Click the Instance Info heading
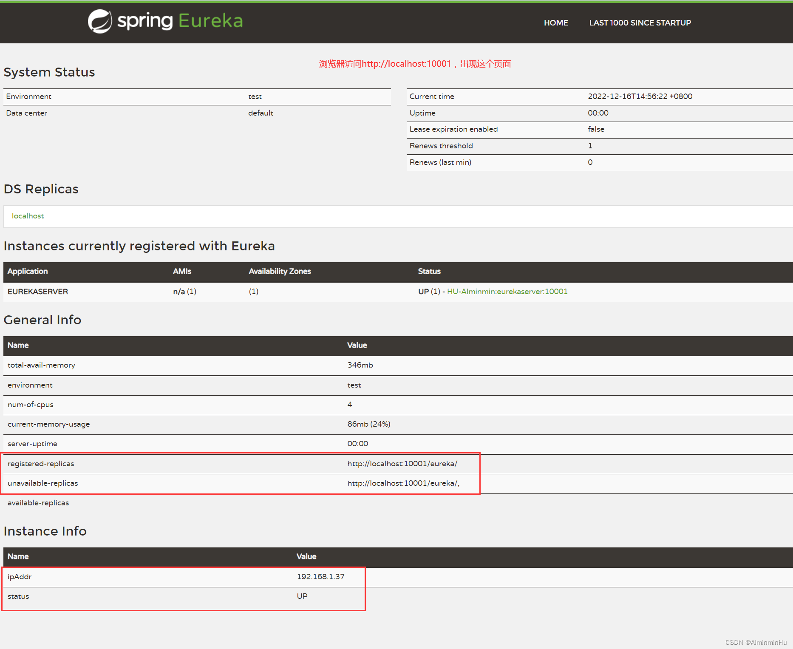The height and width of the screenshot is (649, 793). [45, 531]
